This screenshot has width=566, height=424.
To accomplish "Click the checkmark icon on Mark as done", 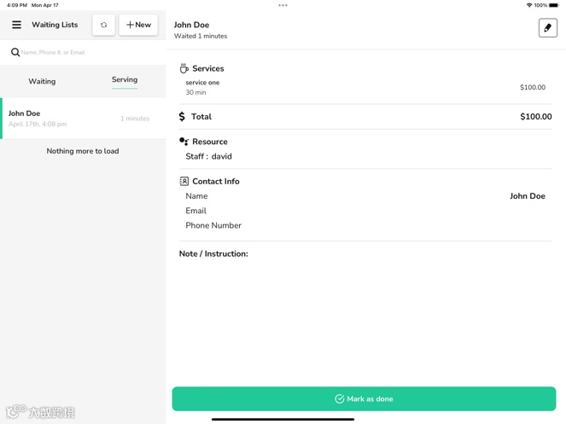I will [339, 398].
